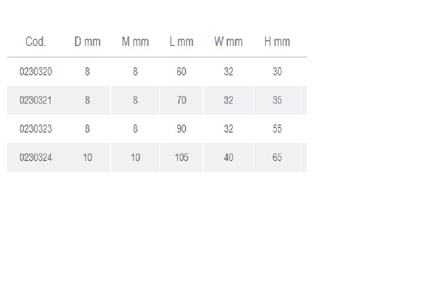Click the L mm value 70
Viewport: 425px width, 287px height.
[181, 100]
